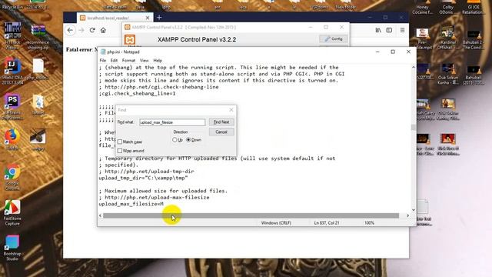Click Notepad scroll left arrow
This screenshot has width=492, height=277.
point(101,215)
